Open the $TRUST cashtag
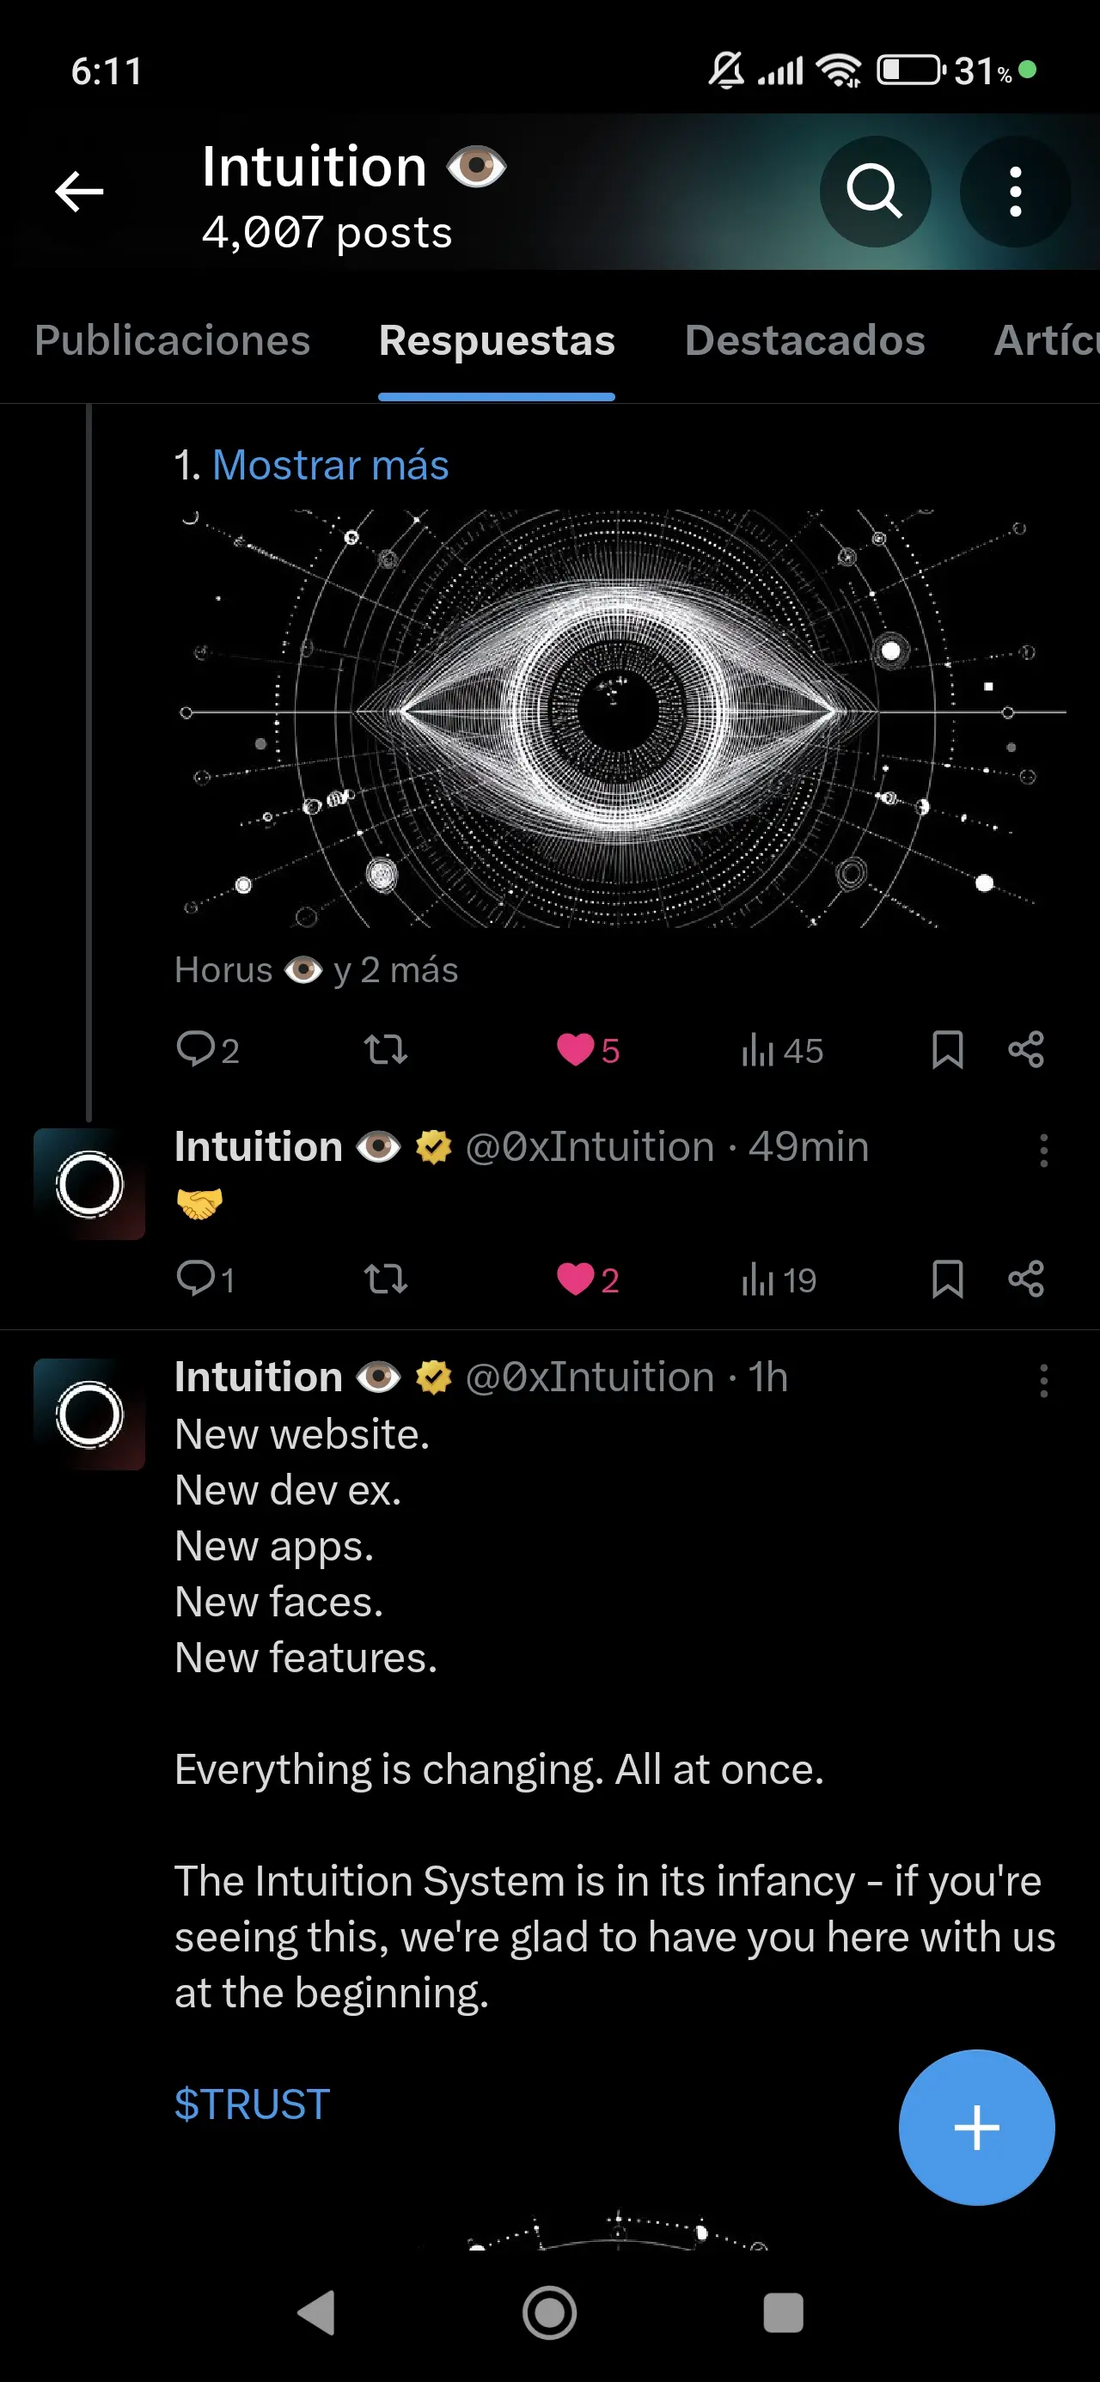1100x2382 pixels. click(x=250, y=2104)
